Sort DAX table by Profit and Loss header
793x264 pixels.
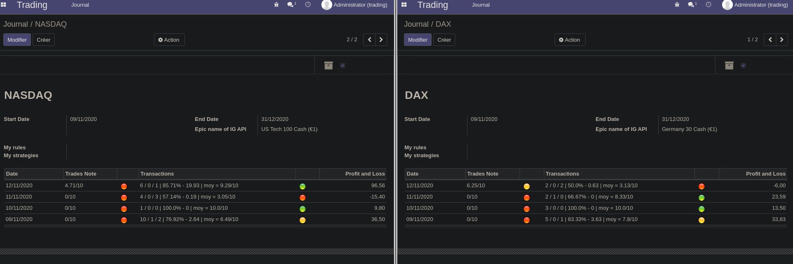pos(753,174)
